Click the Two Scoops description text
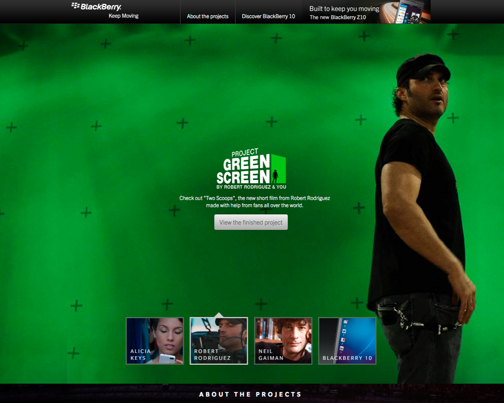Screen dimensions: 504x403 tap(255, 202)
